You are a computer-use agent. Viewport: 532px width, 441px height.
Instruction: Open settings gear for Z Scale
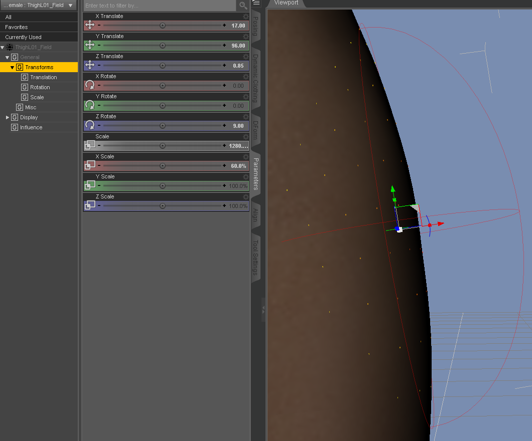coord(245,196)
